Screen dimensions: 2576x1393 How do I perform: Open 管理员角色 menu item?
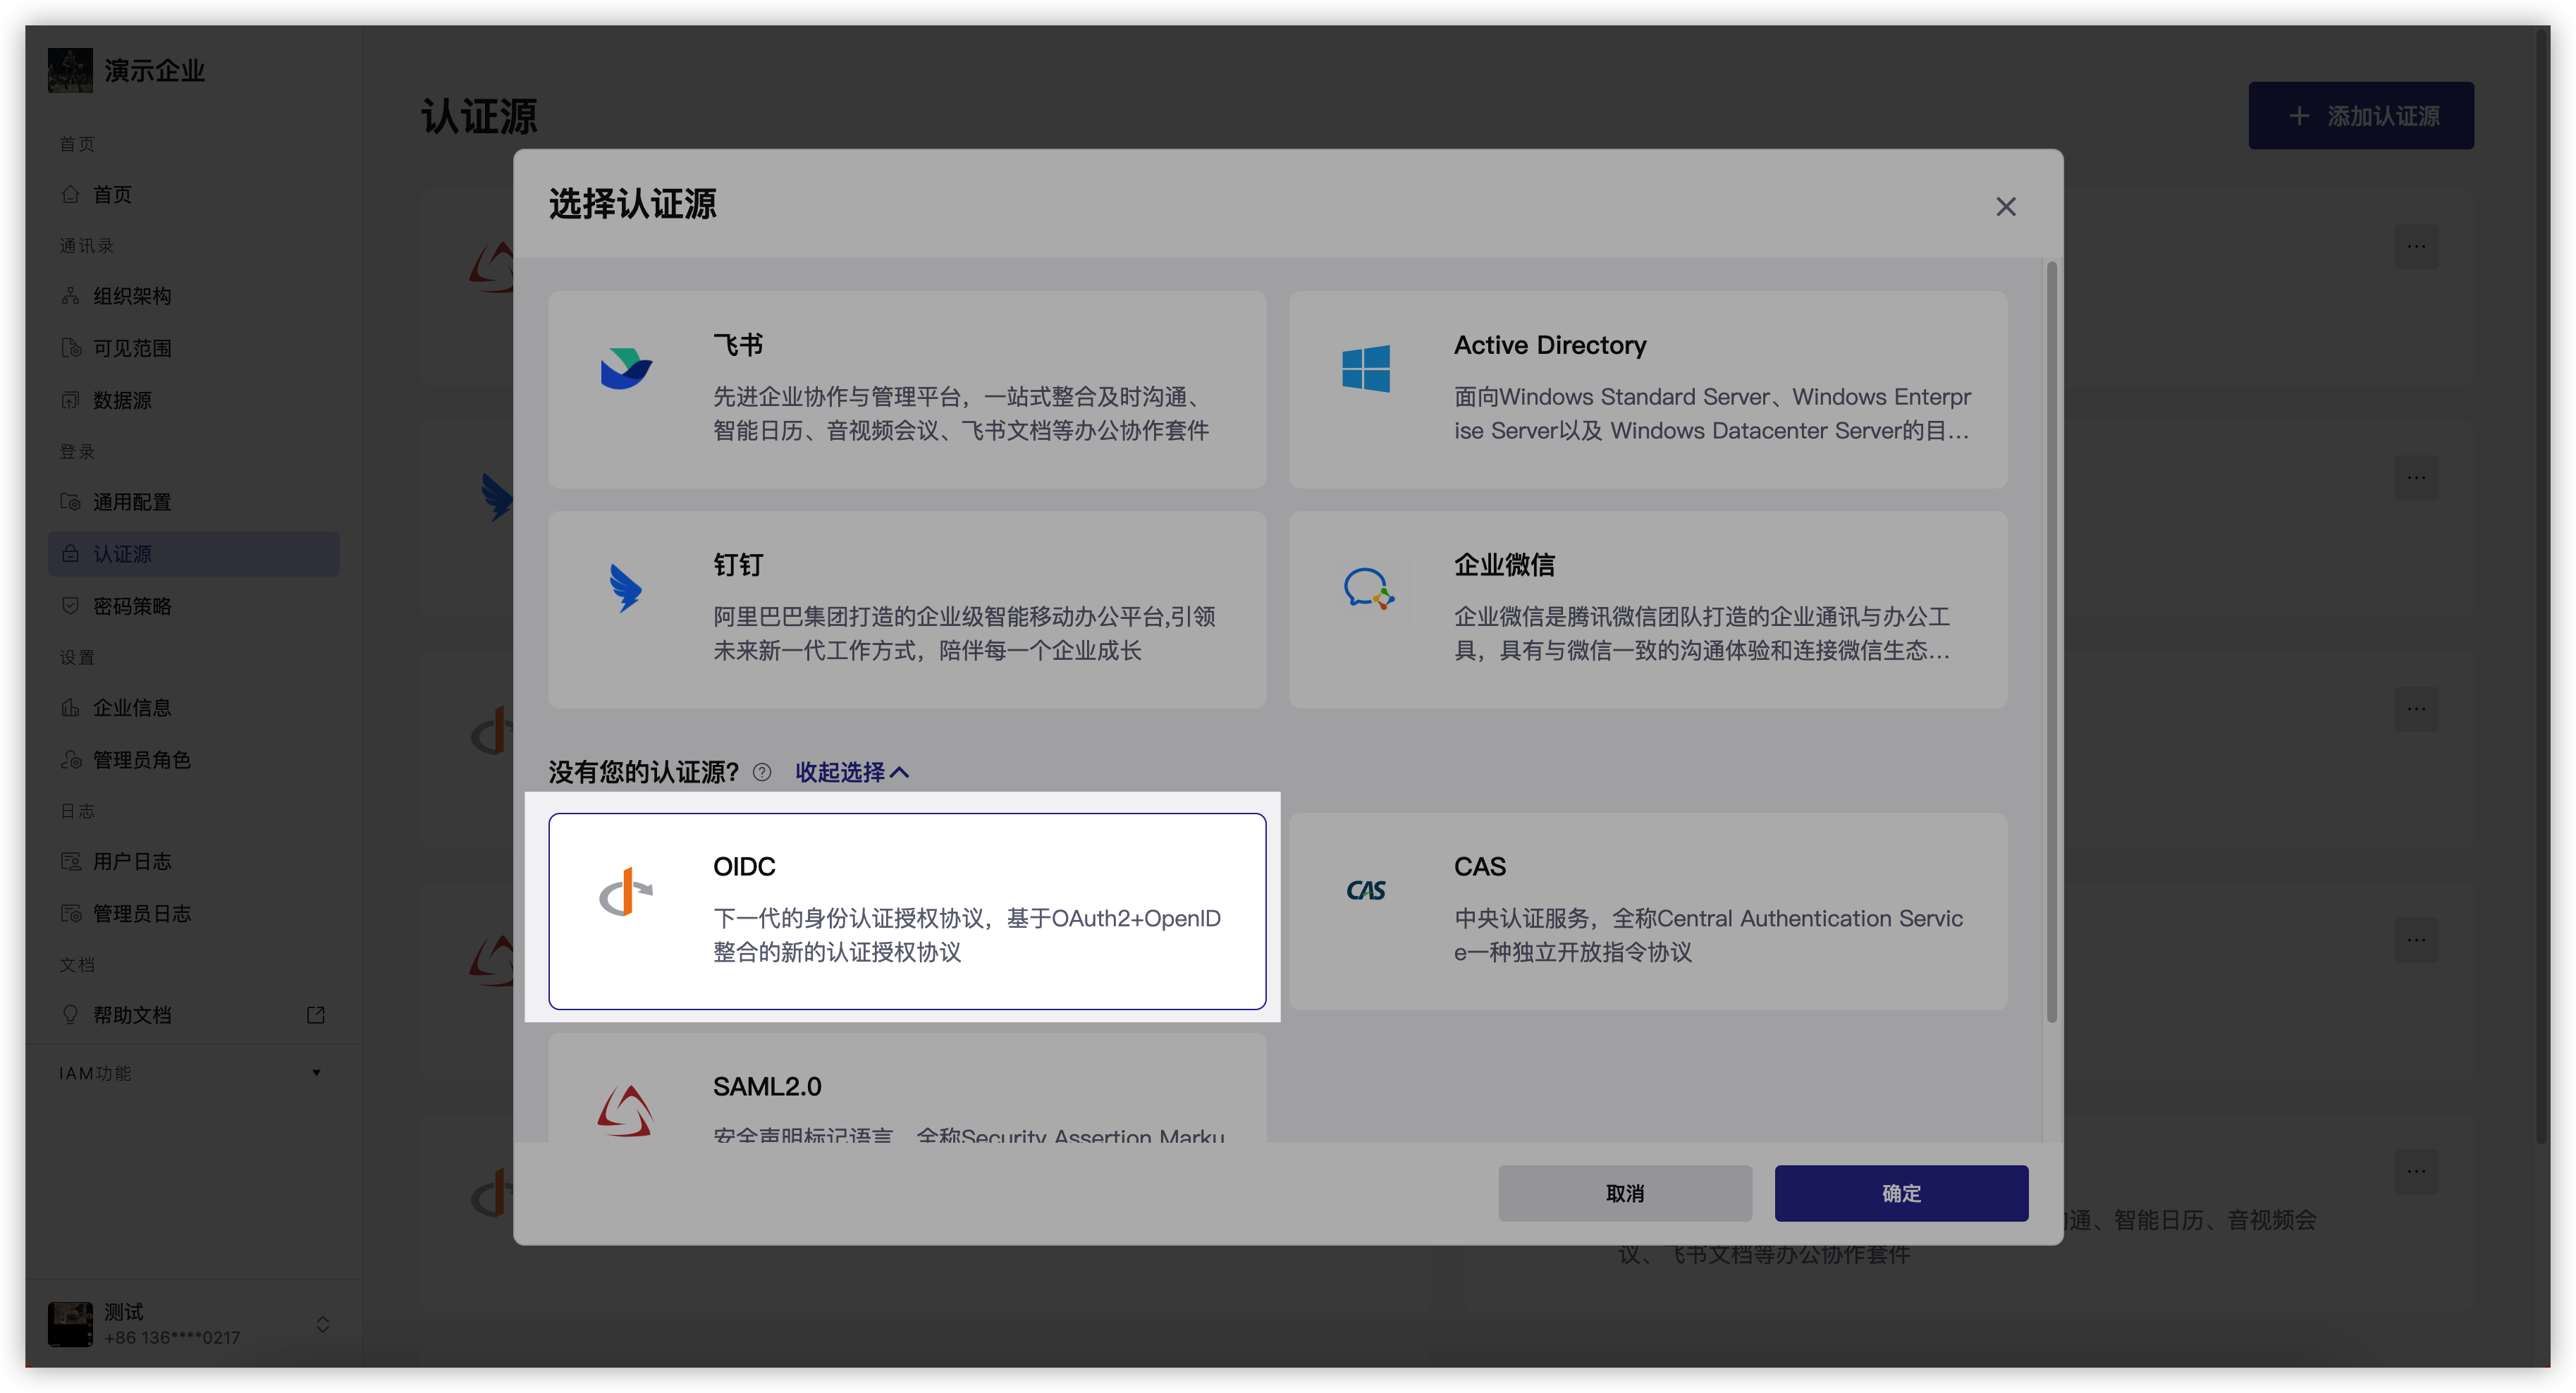point(193,760)
